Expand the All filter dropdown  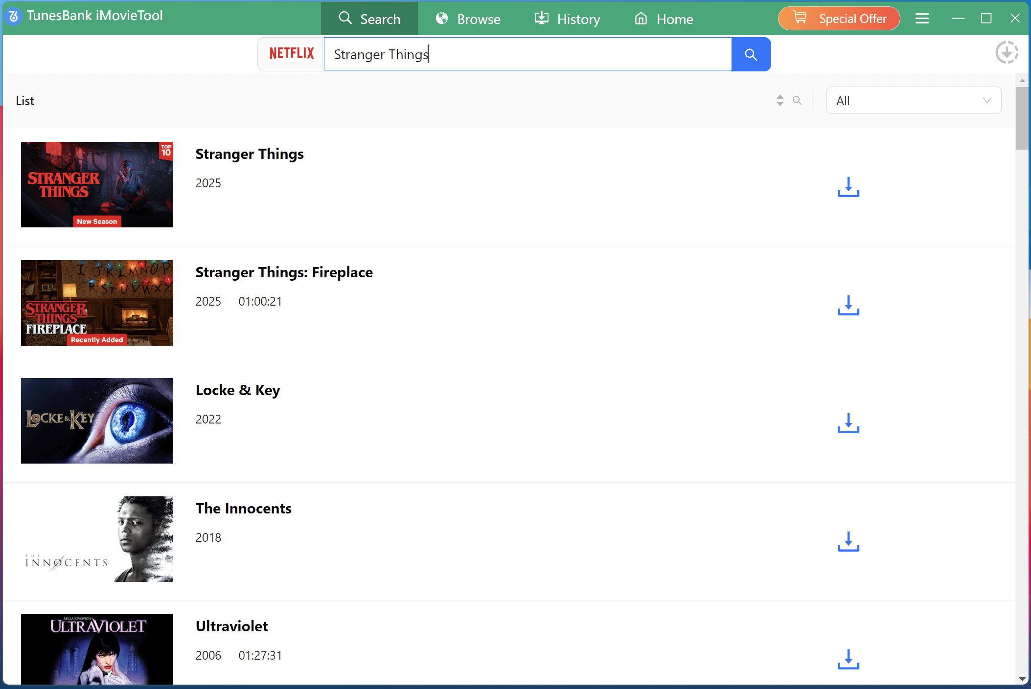pyautogui.click(x=914, y=100)
